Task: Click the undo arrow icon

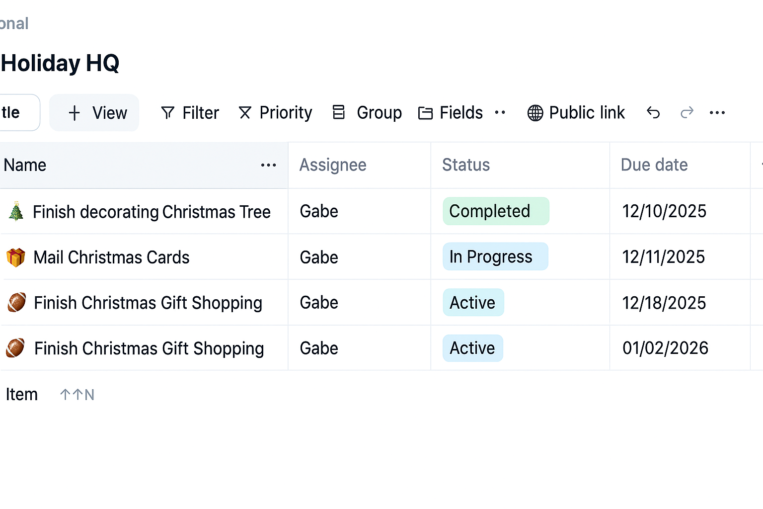Action: 653,113
